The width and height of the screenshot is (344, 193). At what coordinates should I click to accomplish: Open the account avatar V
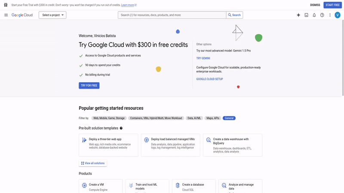[x=338, y=15]
